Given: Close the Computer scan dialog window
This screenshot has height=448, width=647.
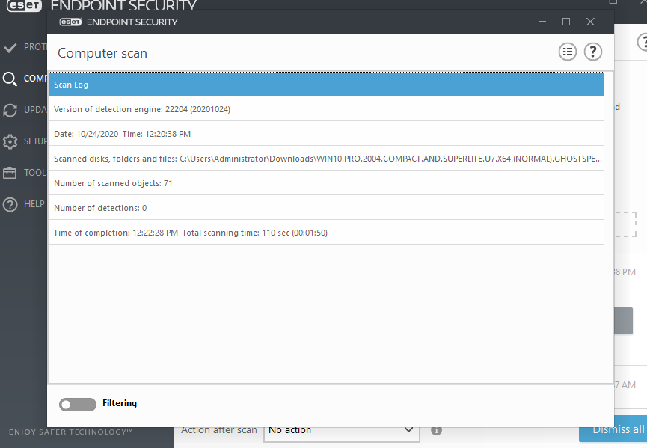Looking at the screenshot, I should 590,22.
